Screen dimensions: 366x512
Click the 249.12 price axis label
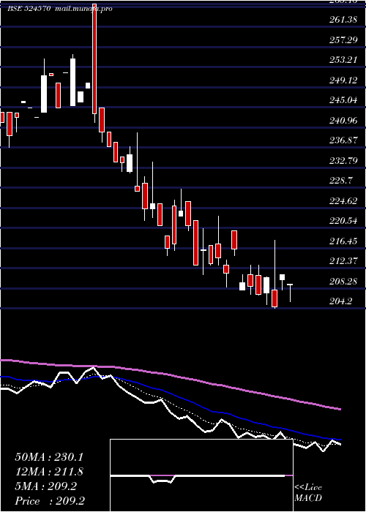pos(343,80)
